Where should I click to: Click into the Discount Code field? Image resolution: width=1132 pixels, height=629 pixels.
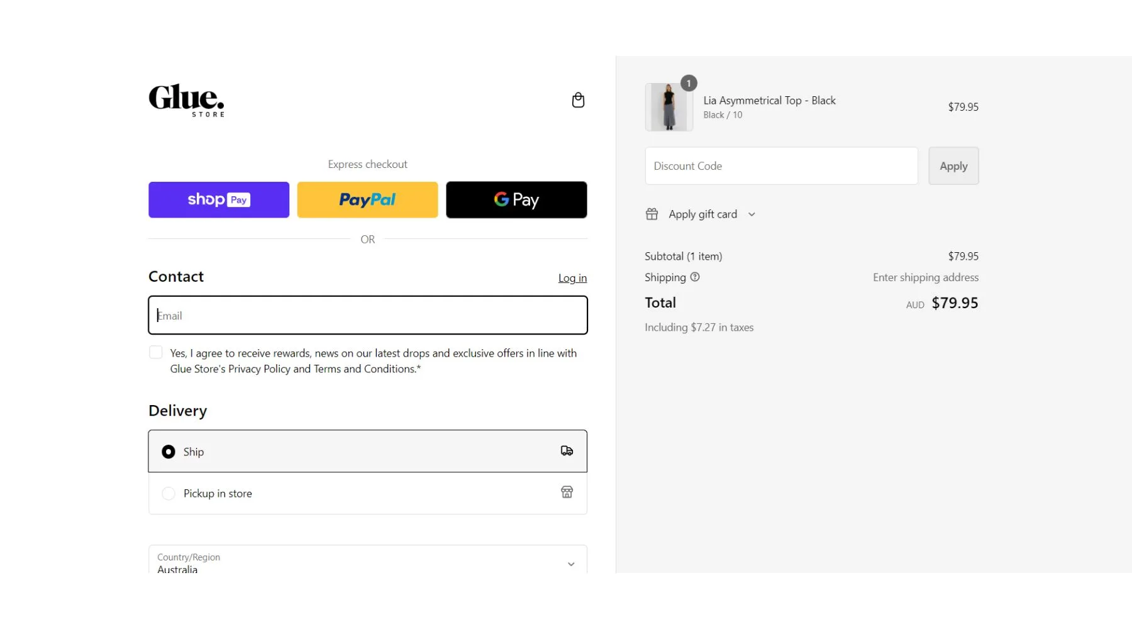781,166
